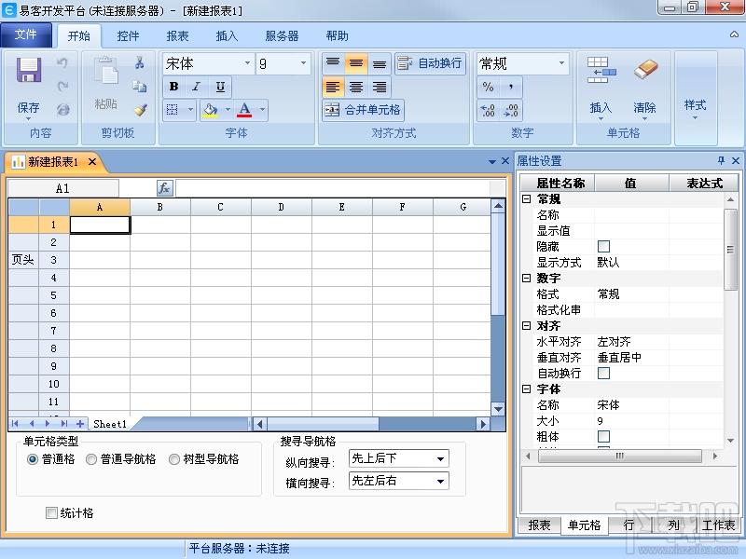The width and height of the screenshot is (746, 559).
Task: Open the font name 宋体 dropdown
Action: [x=247, y=63]
